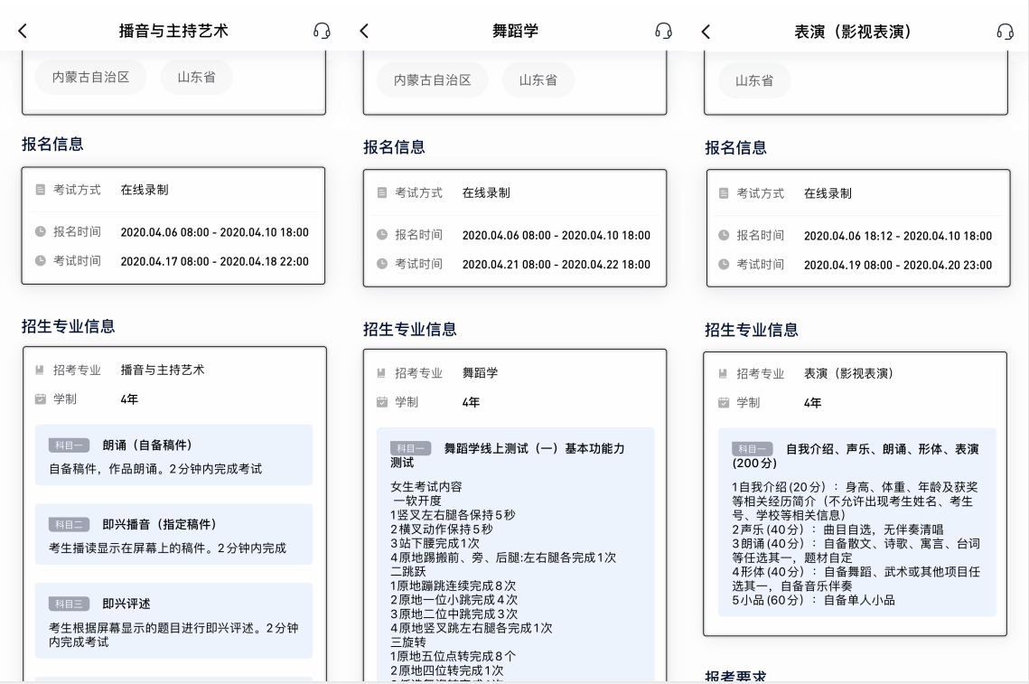This screenshot has height=684, width=1029.
Task: Click 4年 value on 舞蹈学 page
Action: [472, 402]
